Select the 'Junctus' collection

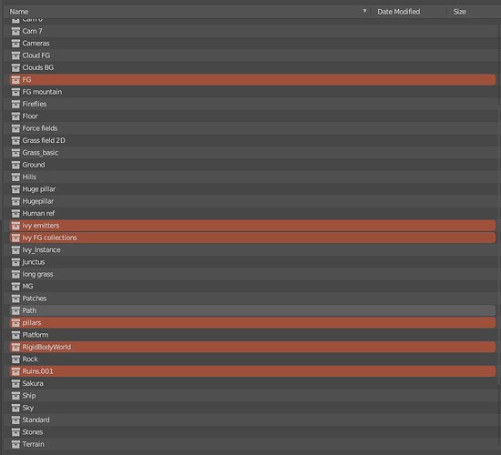click(252, 262)
